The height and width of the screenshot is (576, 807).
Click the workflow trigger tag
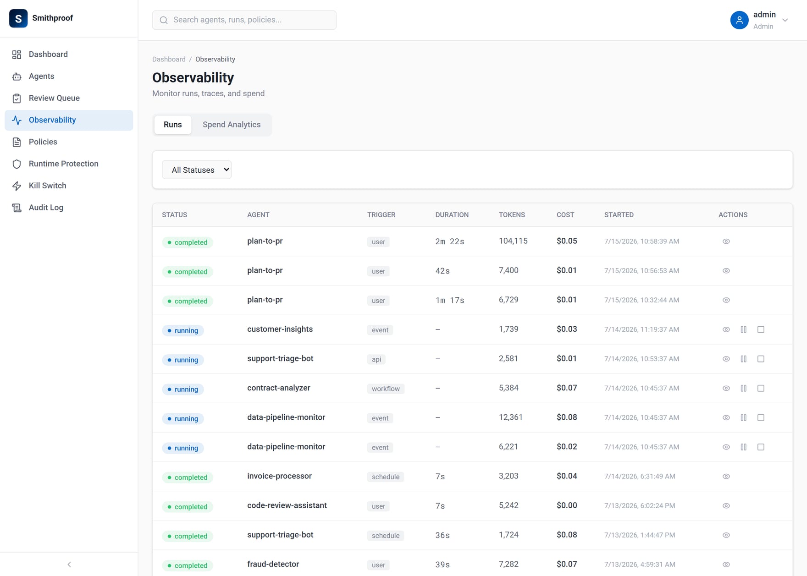(386, 389)
